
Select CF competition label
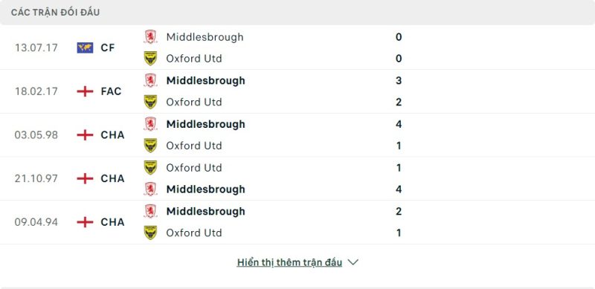click(108, 48)
